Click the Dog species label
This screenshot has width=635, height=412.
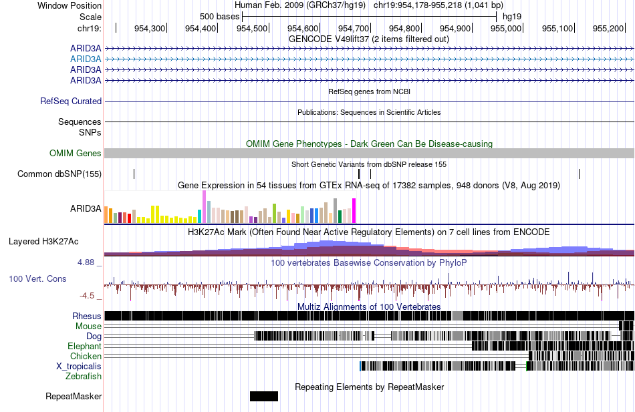click(94, 337)
